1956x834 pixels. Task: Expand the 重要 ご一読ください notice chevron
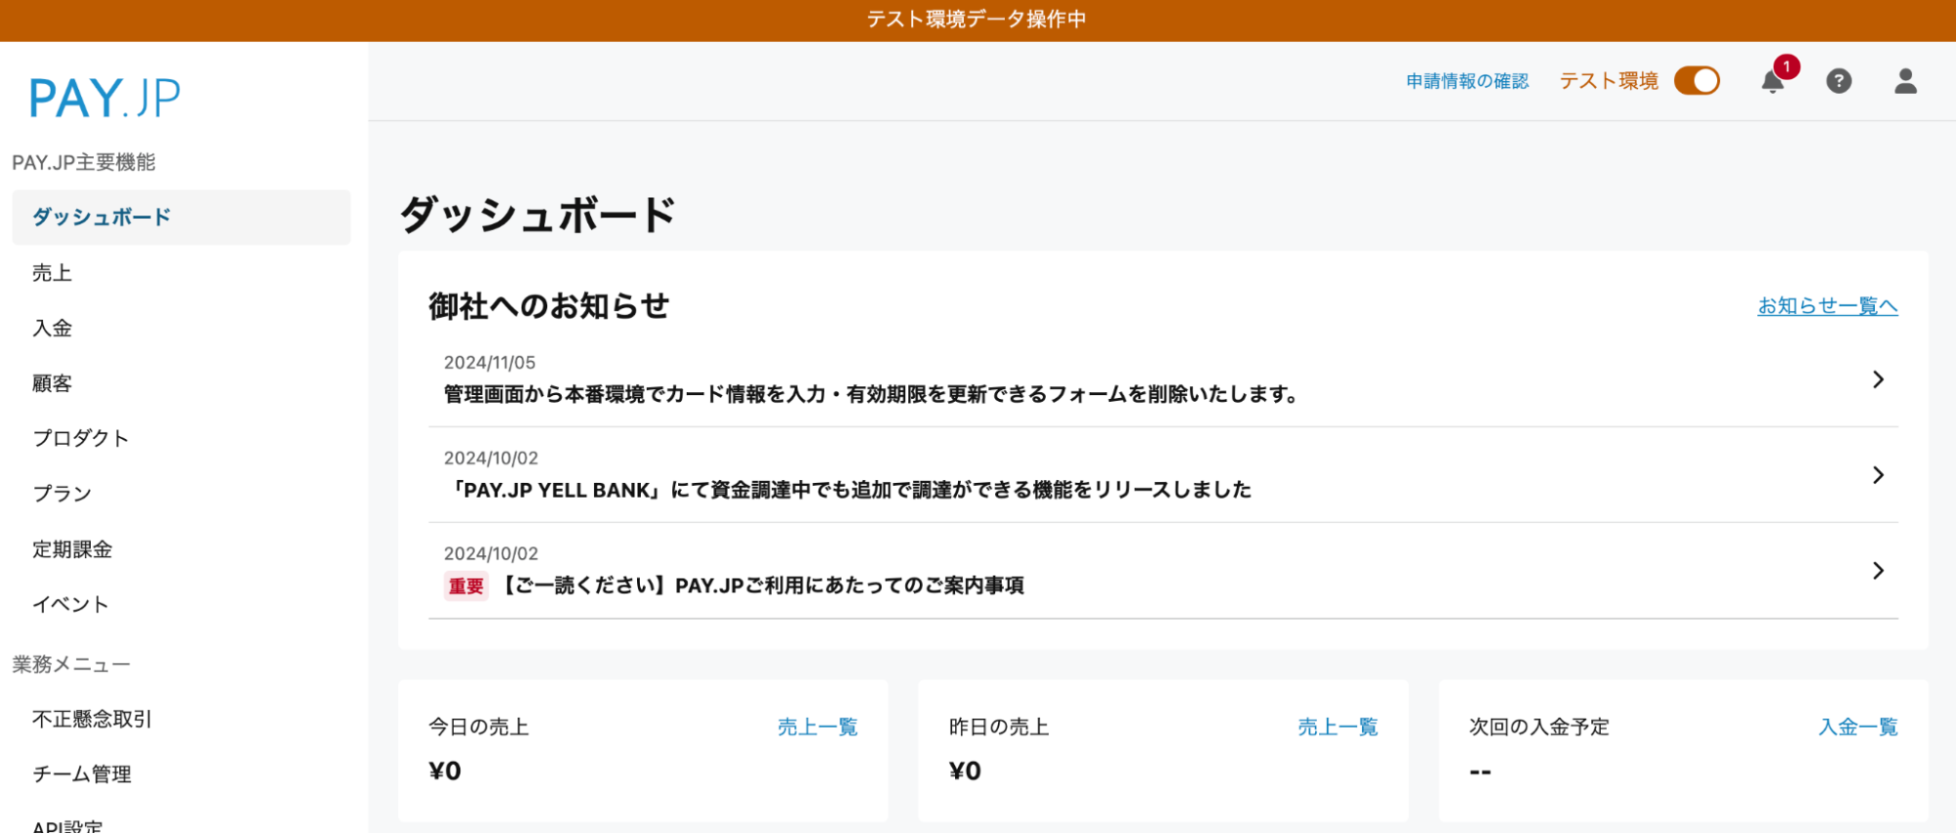click(x=1878, y=571)
